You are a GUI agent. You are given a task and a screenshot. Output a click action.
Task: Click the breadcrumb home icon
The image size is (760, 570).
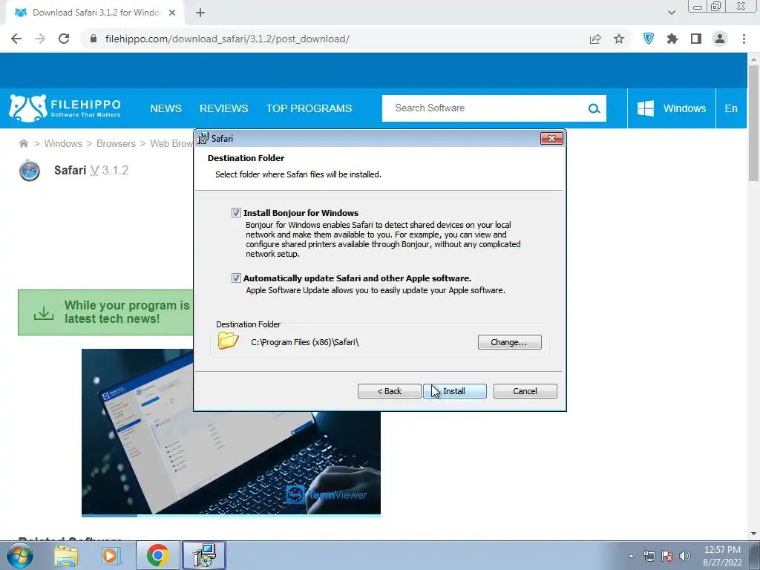click(23, 143)
